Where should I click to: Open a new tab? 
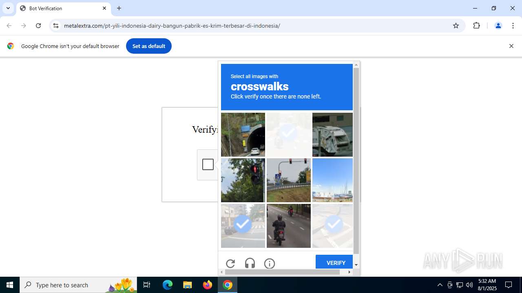click(x=119, y=8)
